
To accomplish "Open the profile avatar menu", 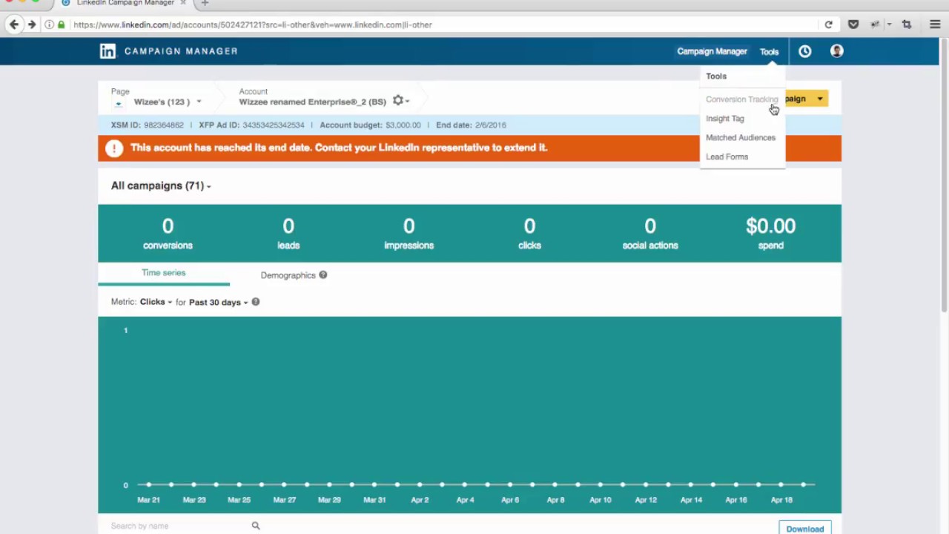I will (x=836, y=51).
